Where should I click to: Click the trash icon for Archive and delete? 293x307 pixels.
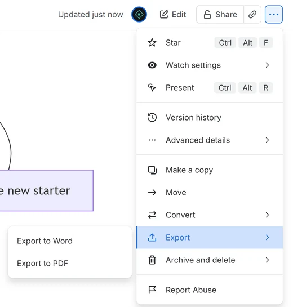point(152,260)
